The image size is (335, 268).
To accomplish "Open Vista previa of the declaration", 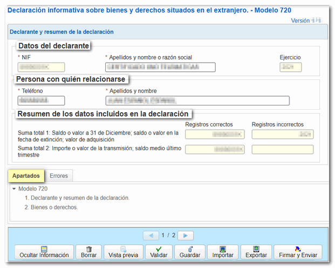I will point(124,252).
